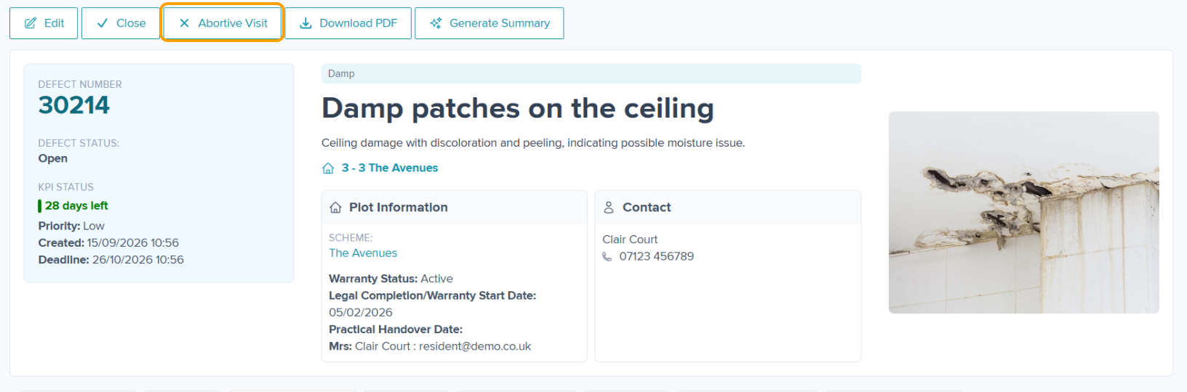Click the Damp category tag

coord(591,74)
